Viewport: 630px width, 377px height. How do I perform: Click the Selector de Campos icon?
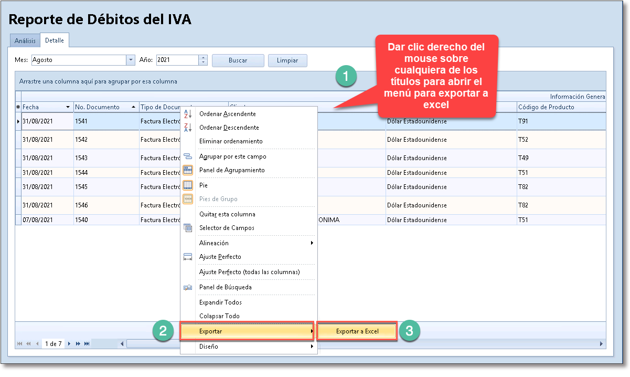(188, 228)
